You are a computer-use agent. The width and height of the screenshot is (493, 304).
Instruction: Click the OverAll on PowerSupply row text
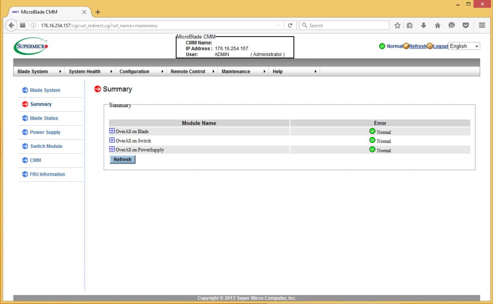pos(140,150)
